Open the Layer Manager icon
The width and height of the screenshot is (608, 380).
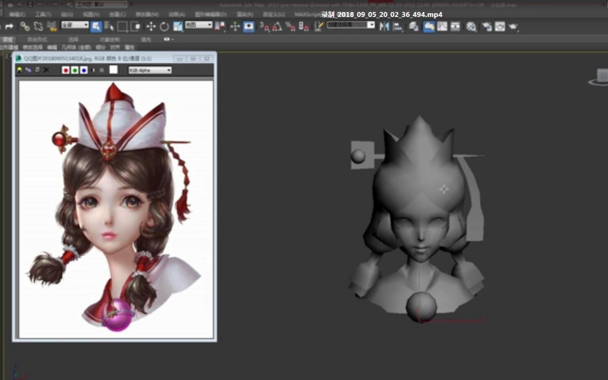(414, 27)
